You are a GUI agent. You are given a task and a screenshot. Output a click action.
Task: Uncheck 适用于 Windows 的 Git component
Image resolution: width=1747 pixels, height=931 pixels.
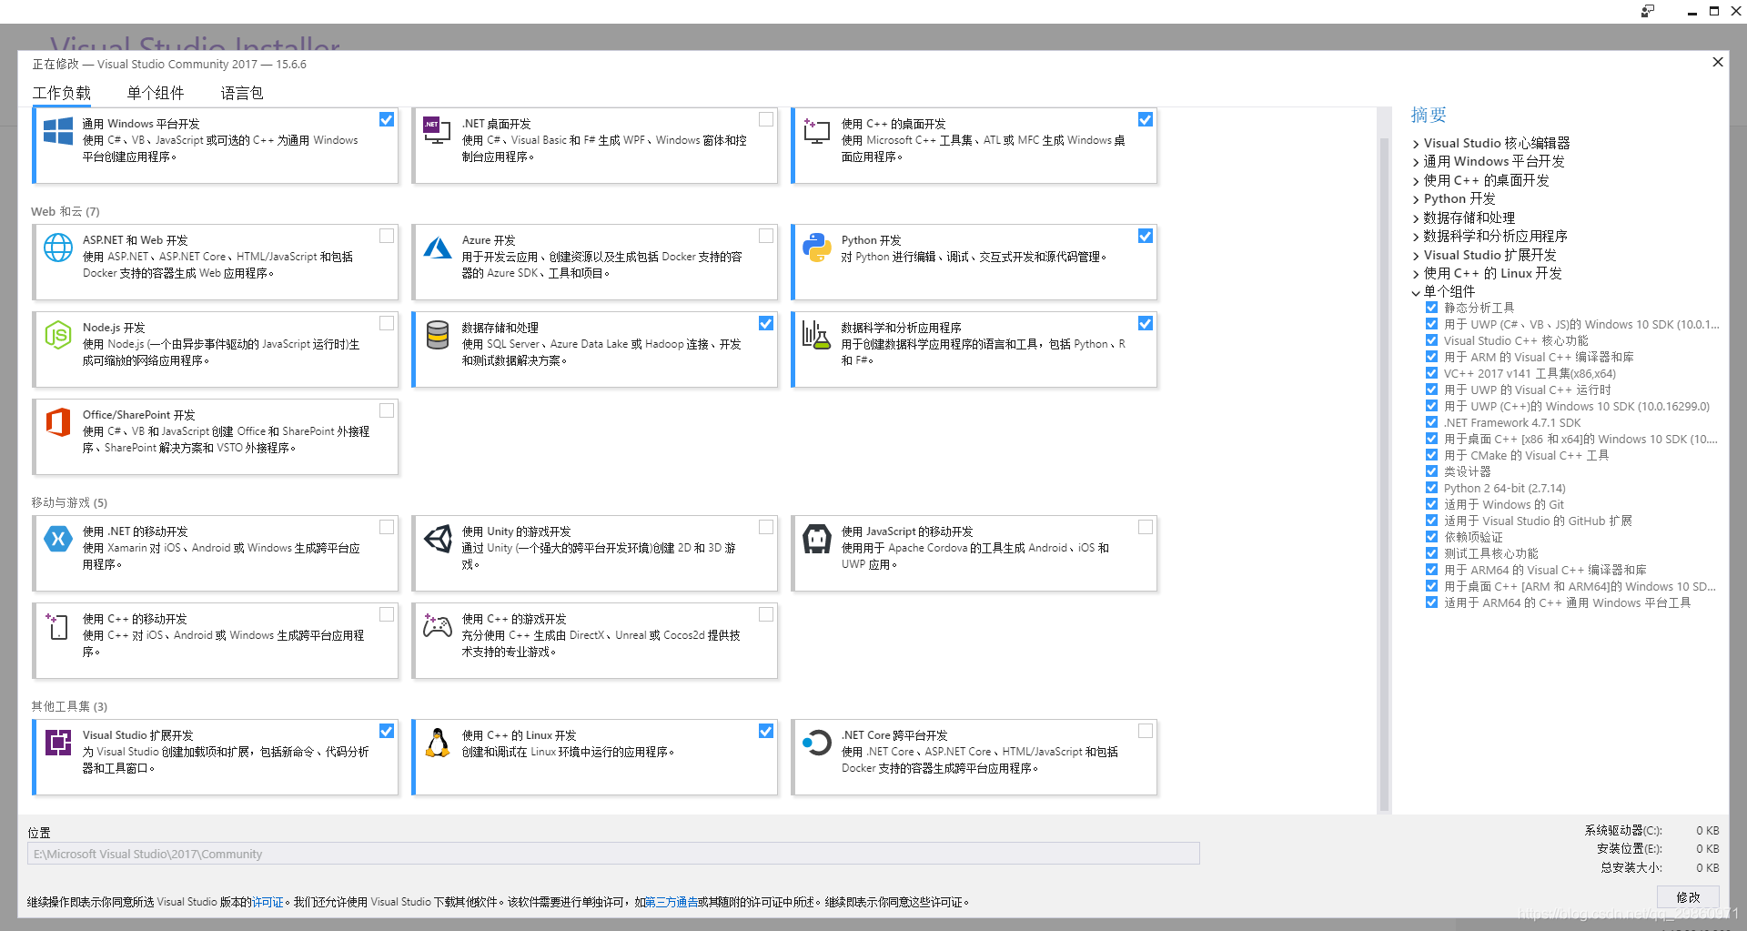[1431, 504]
